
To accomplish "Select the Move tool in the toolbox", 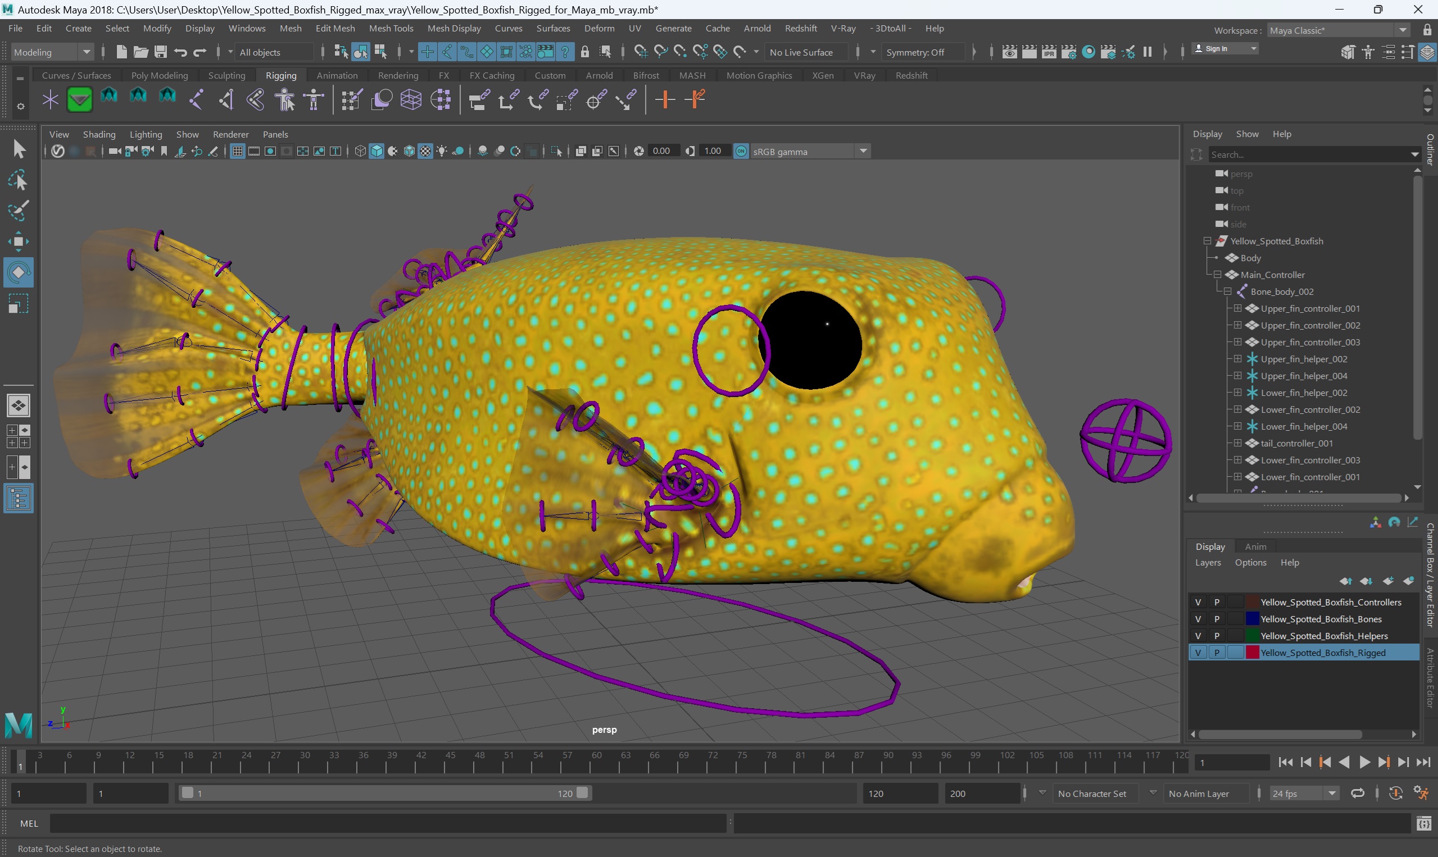I will (18, 241).
